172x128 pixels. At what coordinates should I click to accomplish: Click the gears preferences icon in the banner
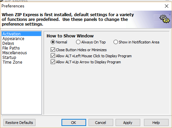tap(165, 19)
